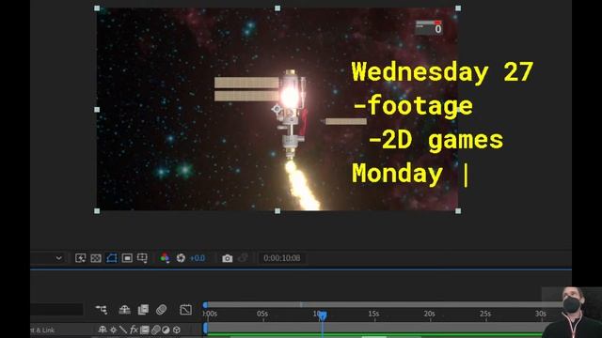The image size is (602, 338).
Task: Click the timeline search field
Action: 56,309
